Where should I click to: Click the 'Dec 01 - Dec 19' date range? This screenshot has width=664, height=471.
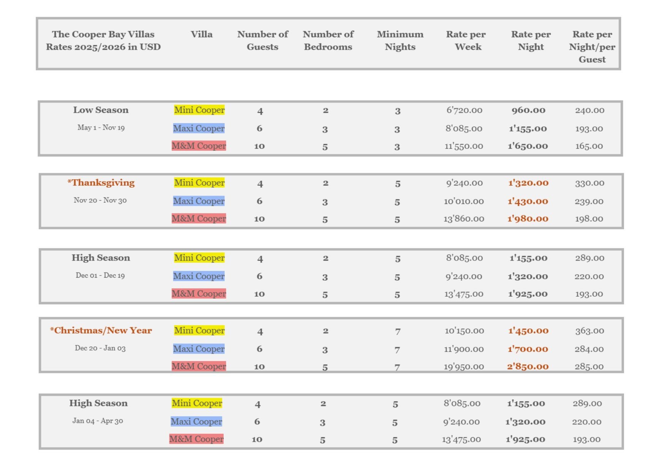[x=100, y=275]
